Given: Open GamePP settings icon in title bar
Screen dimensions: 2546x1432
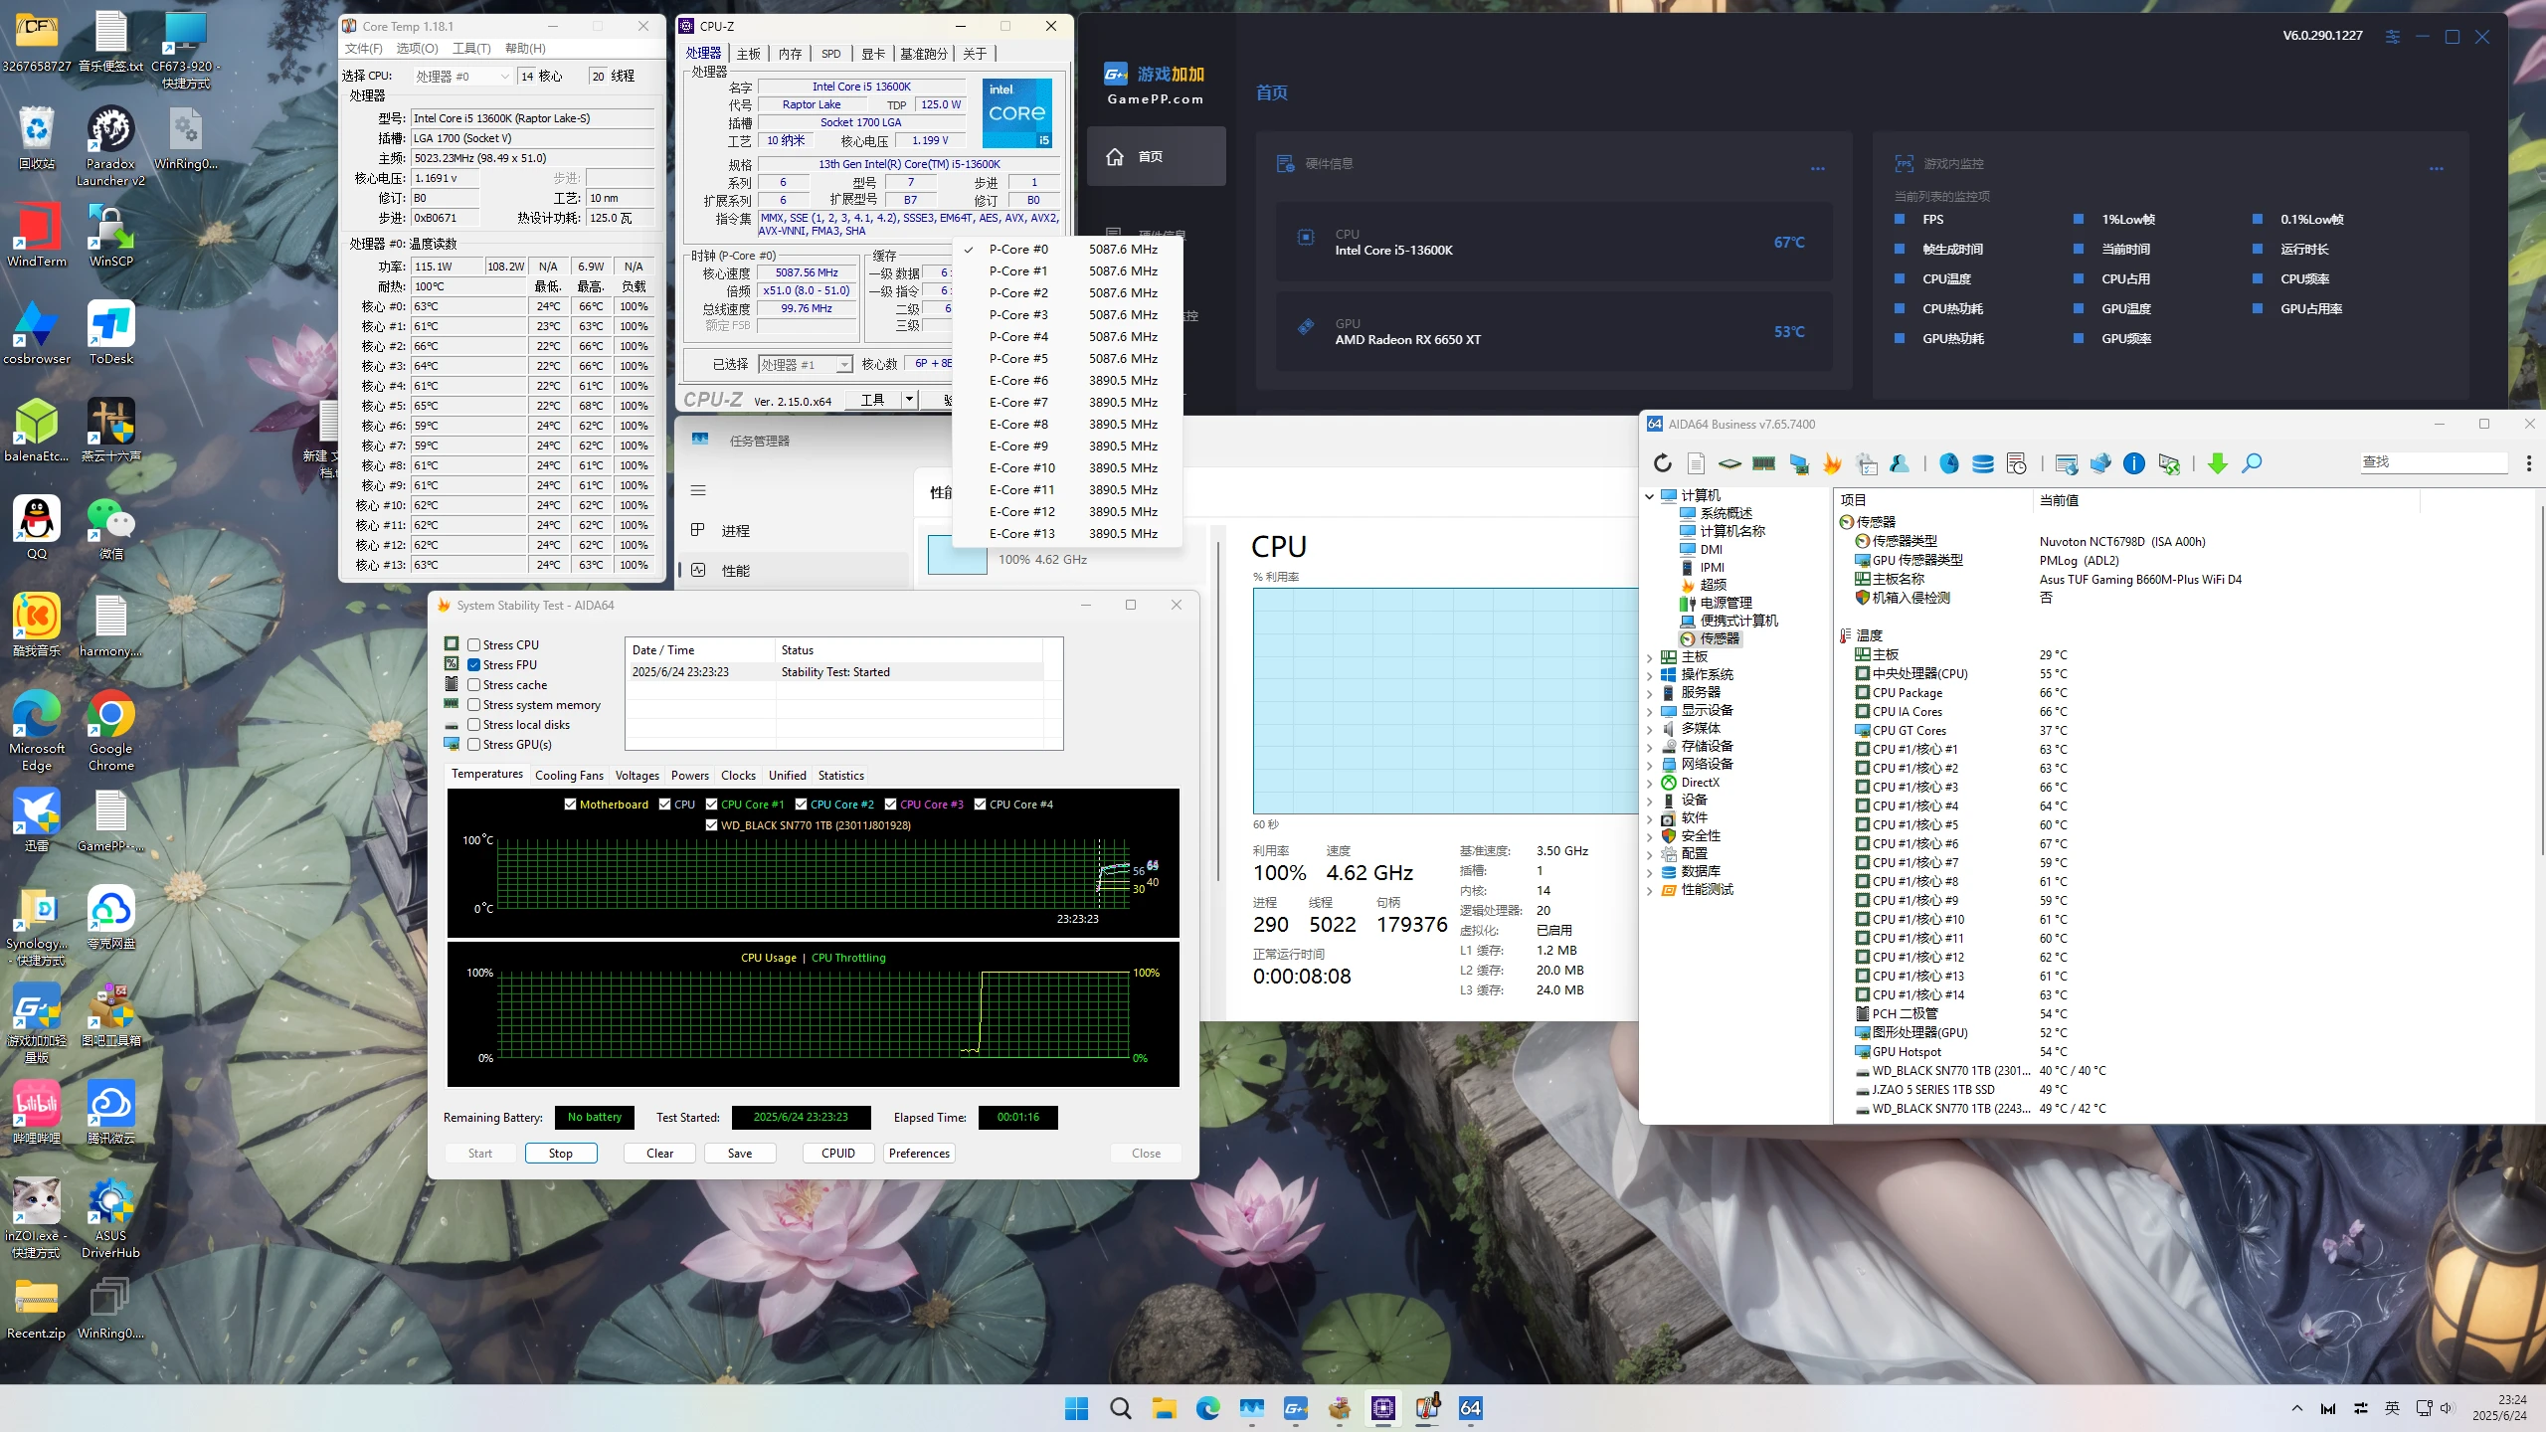Looking at the screenshot, I should pos(2393,37).
